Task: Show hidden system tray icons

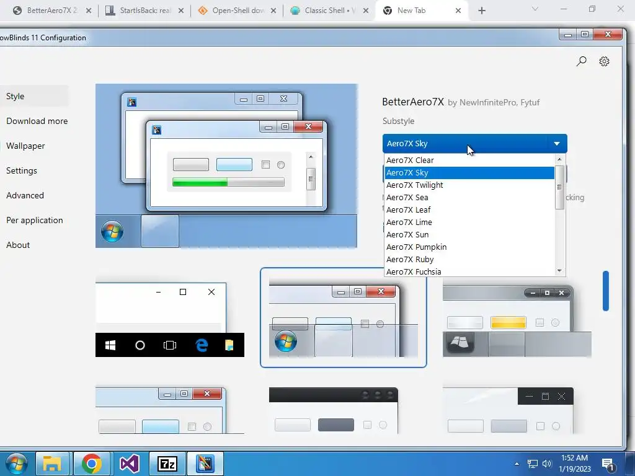Action: [x=517, y=464]
